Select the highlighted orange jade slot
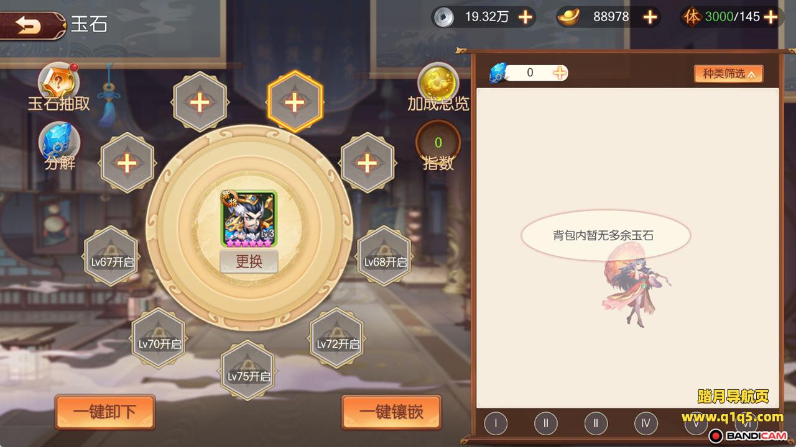Screen dimensions: 796x447 (x=294, y=101)
